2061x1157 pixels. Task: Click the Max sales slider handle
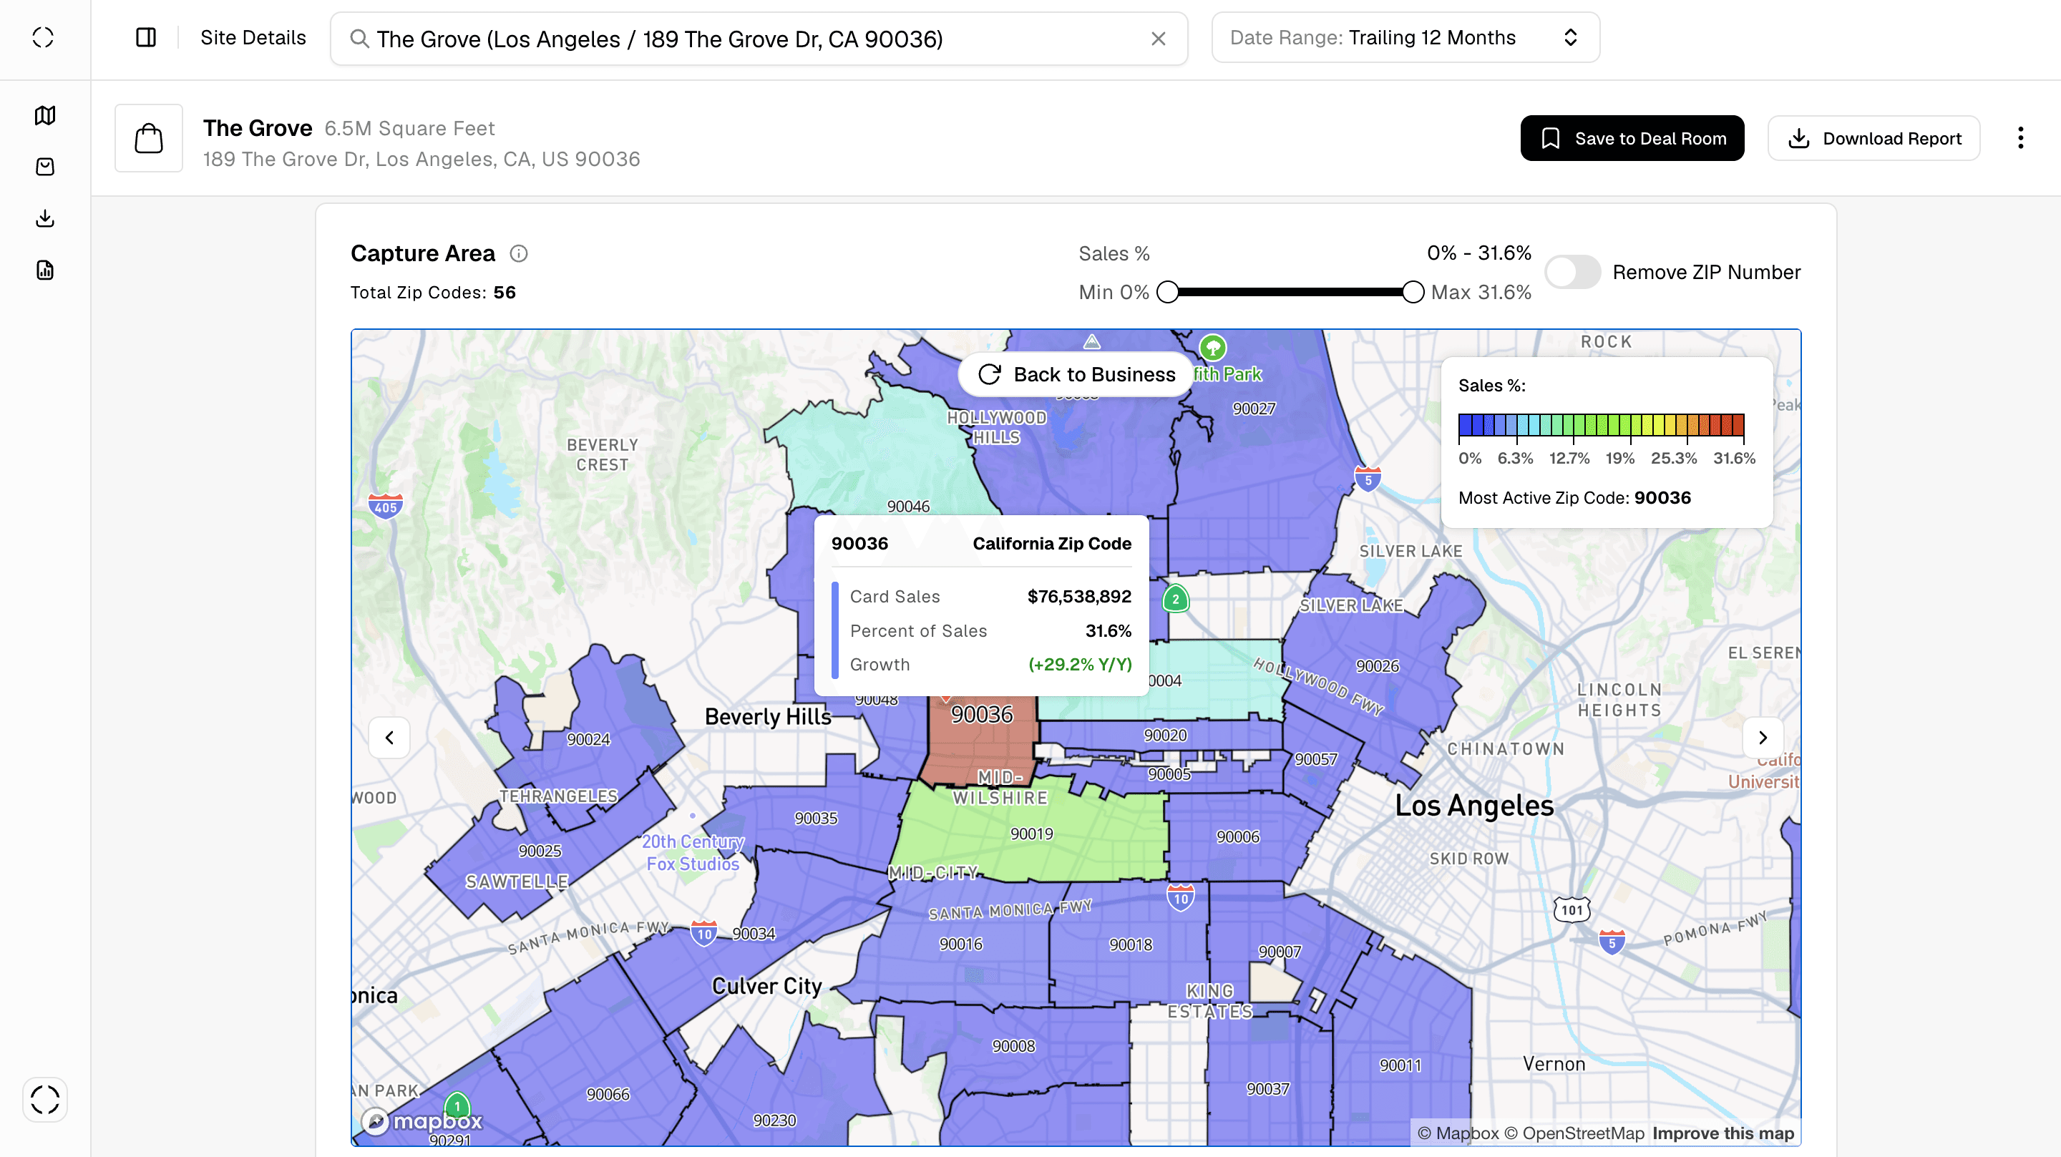pos(1413,292)
